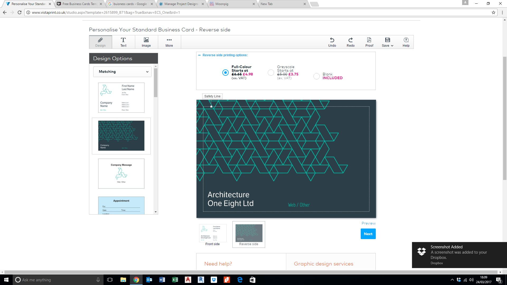Viewport: 507px width, 285px height.
Task: Open the Save dropdown arrow
Action: [392, 46]
